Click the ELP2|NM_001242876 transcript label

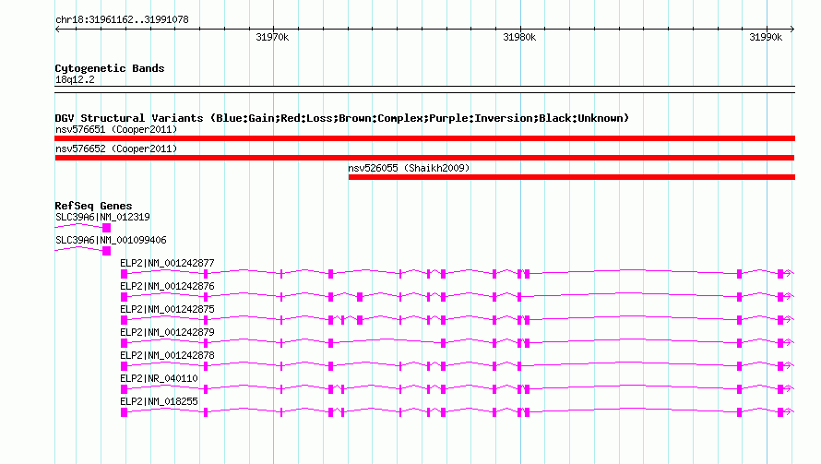[167, 286]
